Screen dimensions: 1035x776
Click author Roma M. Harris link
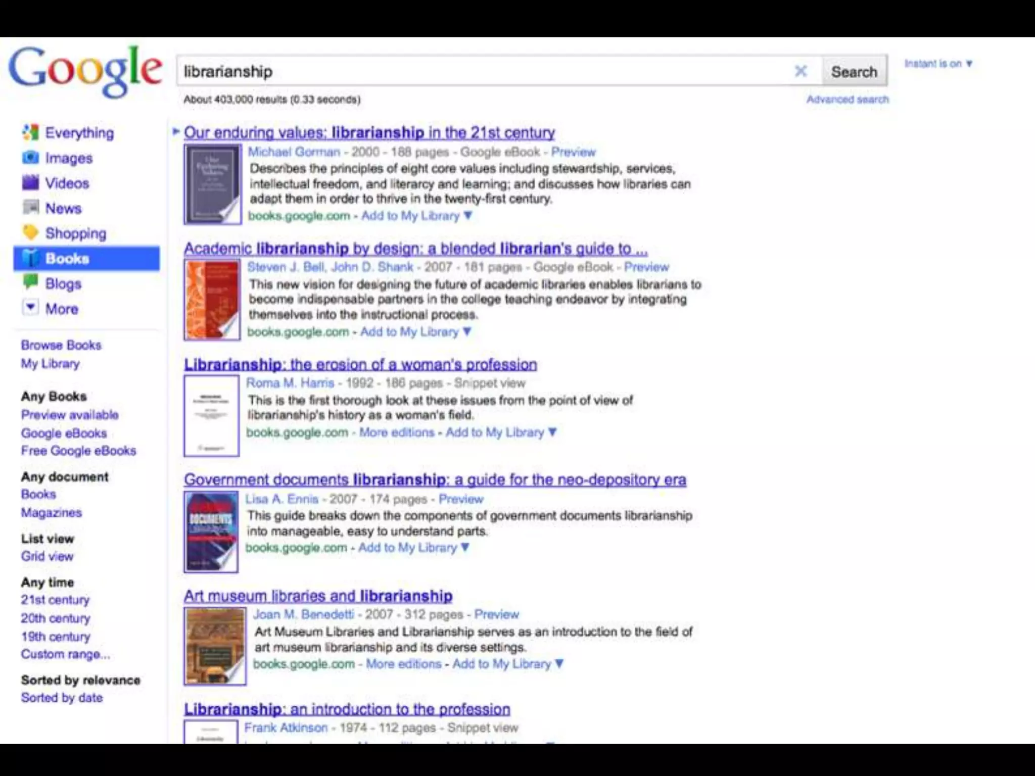click(290, 383)
